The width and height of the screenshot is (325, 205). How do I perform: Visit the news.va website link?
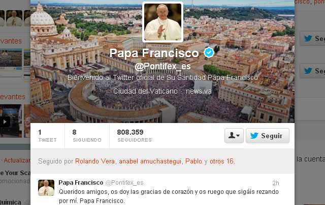click(x=199, y=91)
